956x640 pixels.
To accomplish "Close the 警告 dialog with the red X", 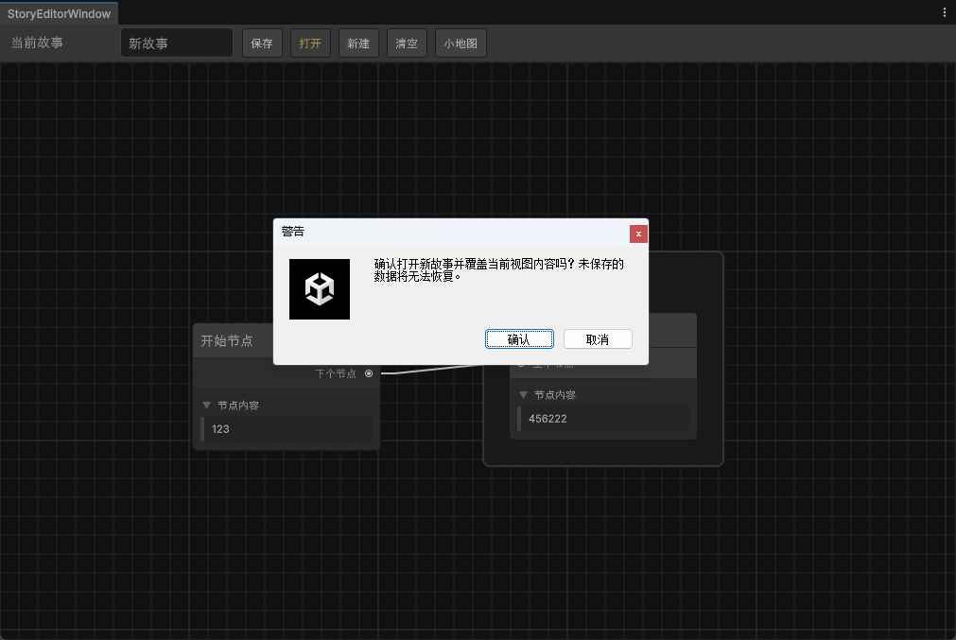I will pyautogui.click(x=638, y=233).
